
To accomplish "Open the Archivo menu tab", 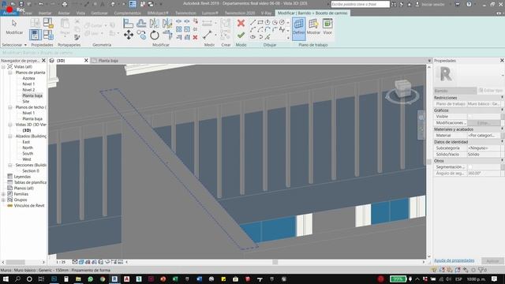I will tap(9, 13).
